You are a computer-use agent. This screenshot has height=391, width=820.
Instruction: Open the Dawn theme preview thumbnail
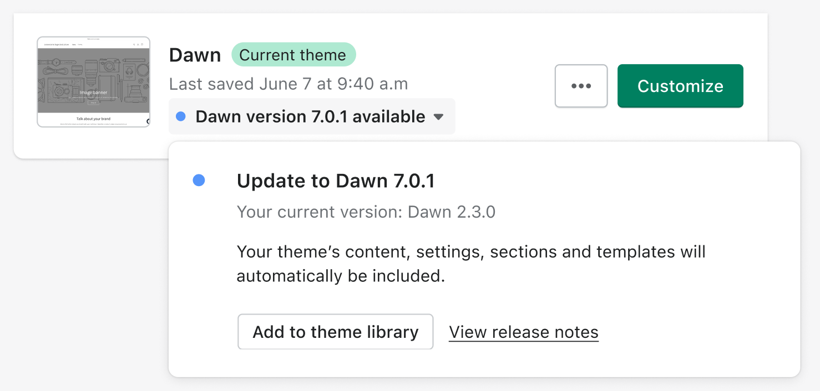[x=93, y=82]
